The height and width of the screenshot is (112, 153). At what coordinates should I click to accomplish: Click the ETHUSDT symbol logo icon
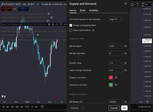tap(2, 4)
